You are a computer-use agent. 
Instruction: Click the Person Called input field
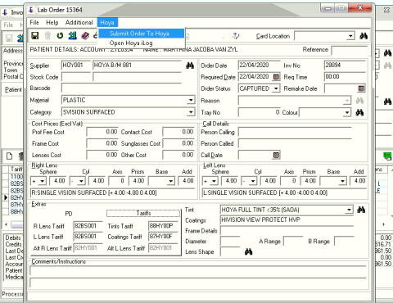(295, 143)
